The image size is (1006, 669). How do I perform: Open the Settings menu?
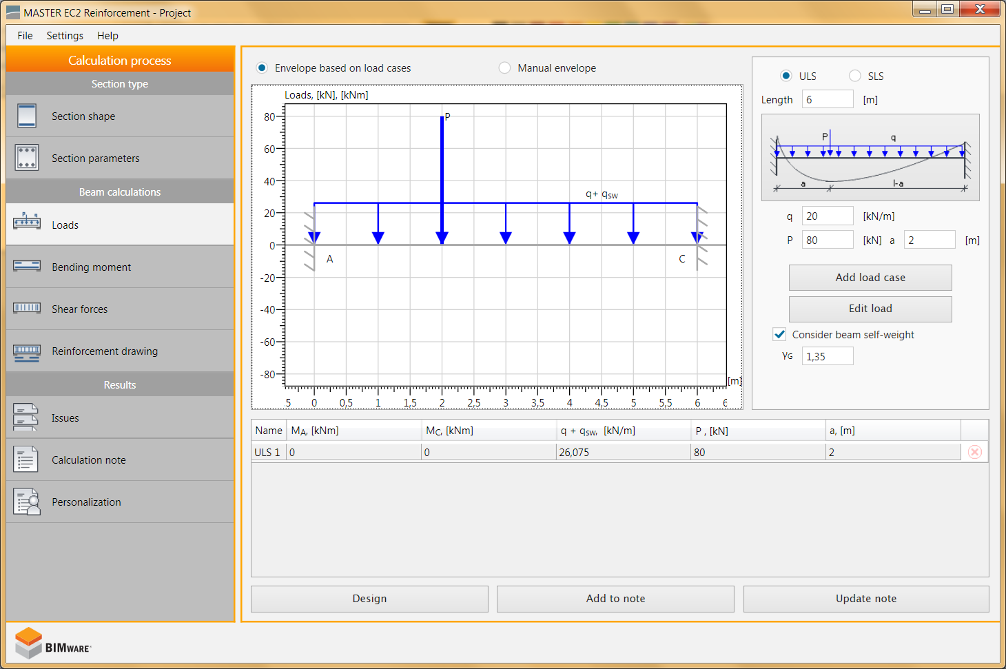coord(65,36)
